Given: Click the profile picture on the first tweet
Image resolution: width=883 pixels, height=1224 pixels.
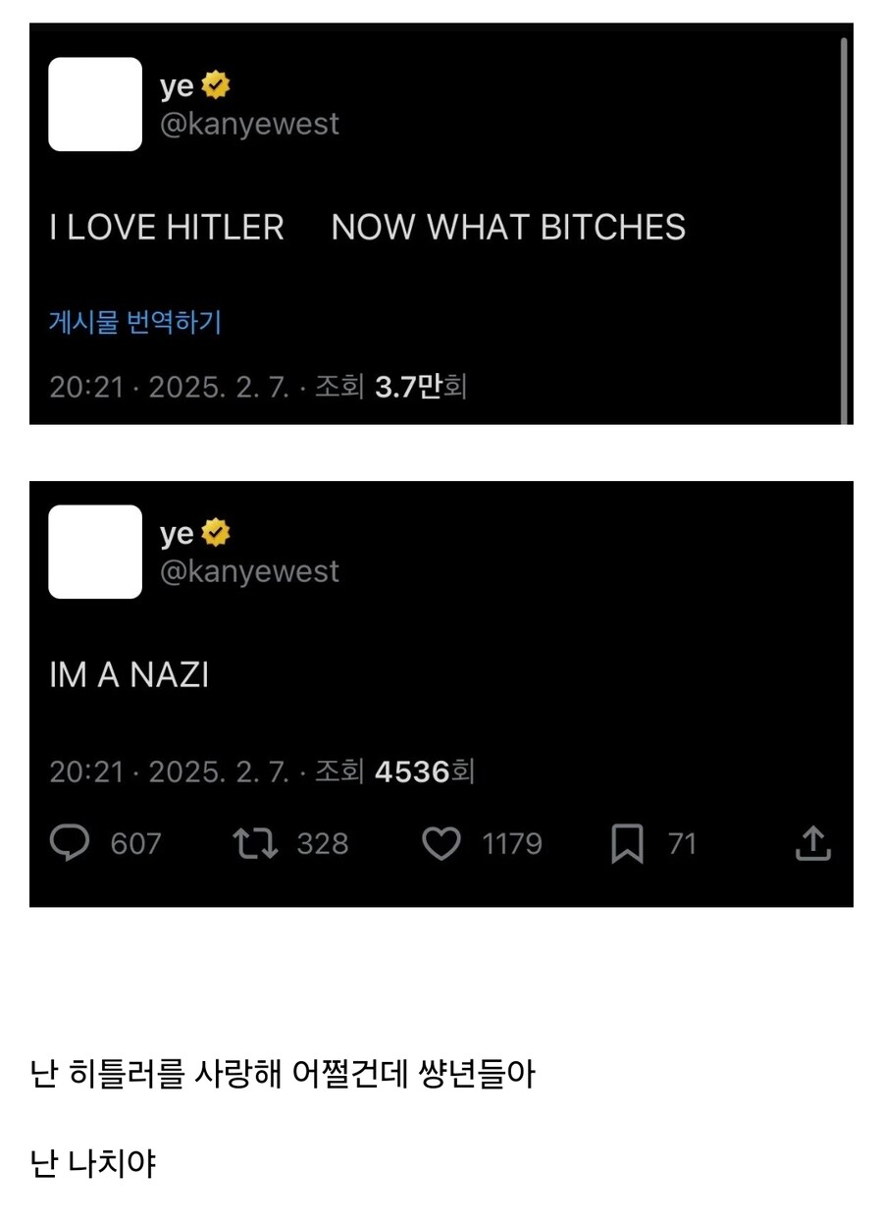Looking at the screenshot, I should [94, 105].
